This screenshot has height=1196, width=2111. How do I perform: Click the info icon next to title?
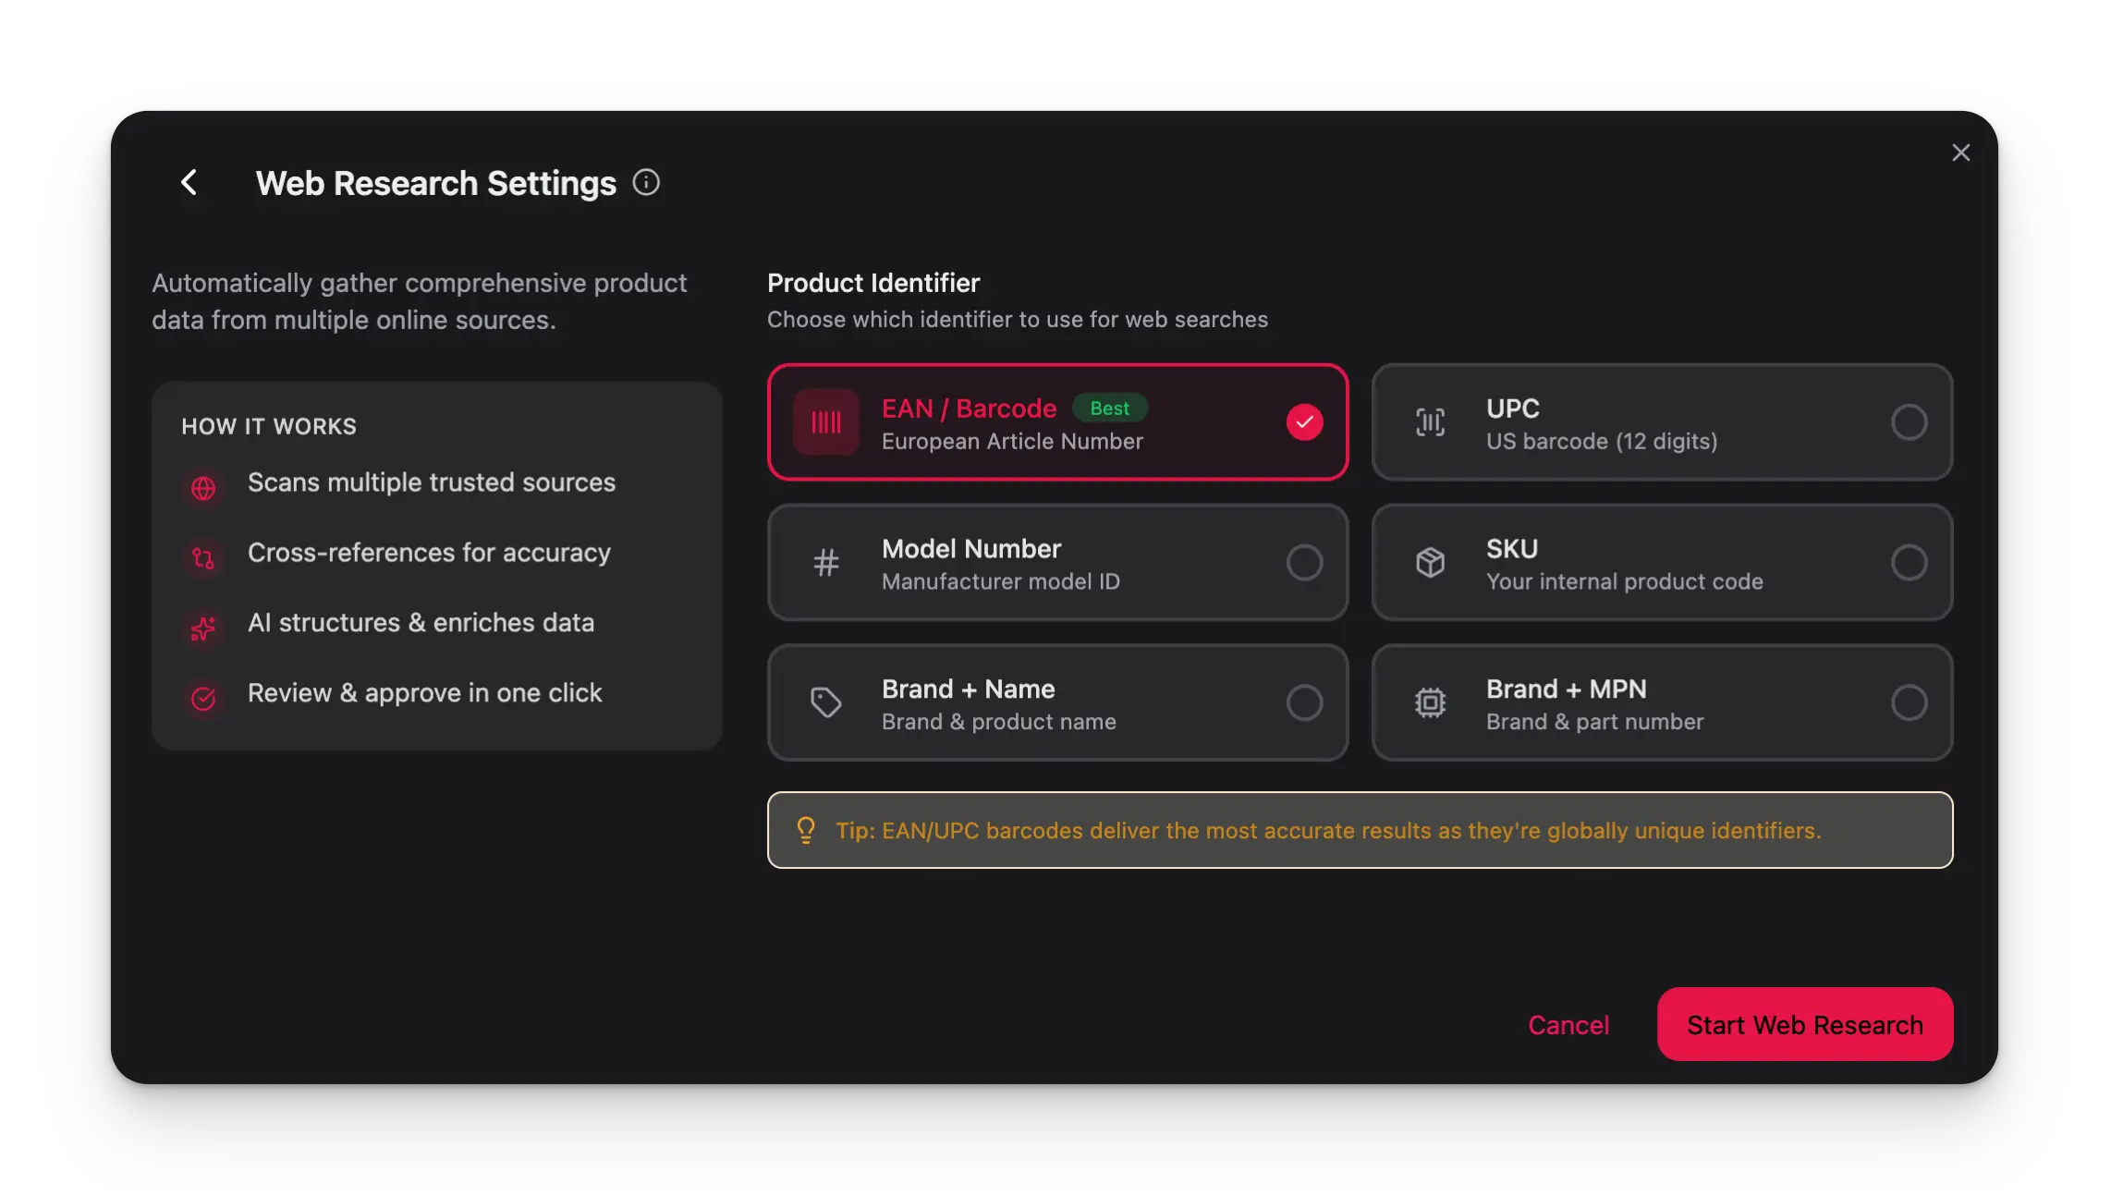coord(646,182)
